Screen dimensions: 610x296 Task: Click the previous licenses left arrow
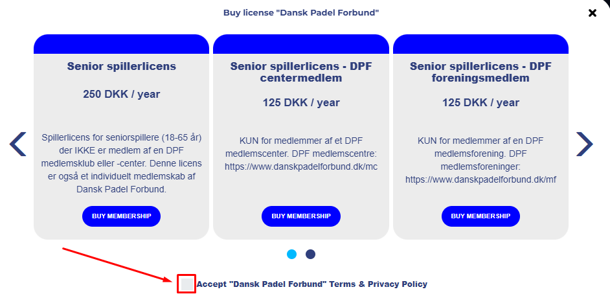click(18, 144)
